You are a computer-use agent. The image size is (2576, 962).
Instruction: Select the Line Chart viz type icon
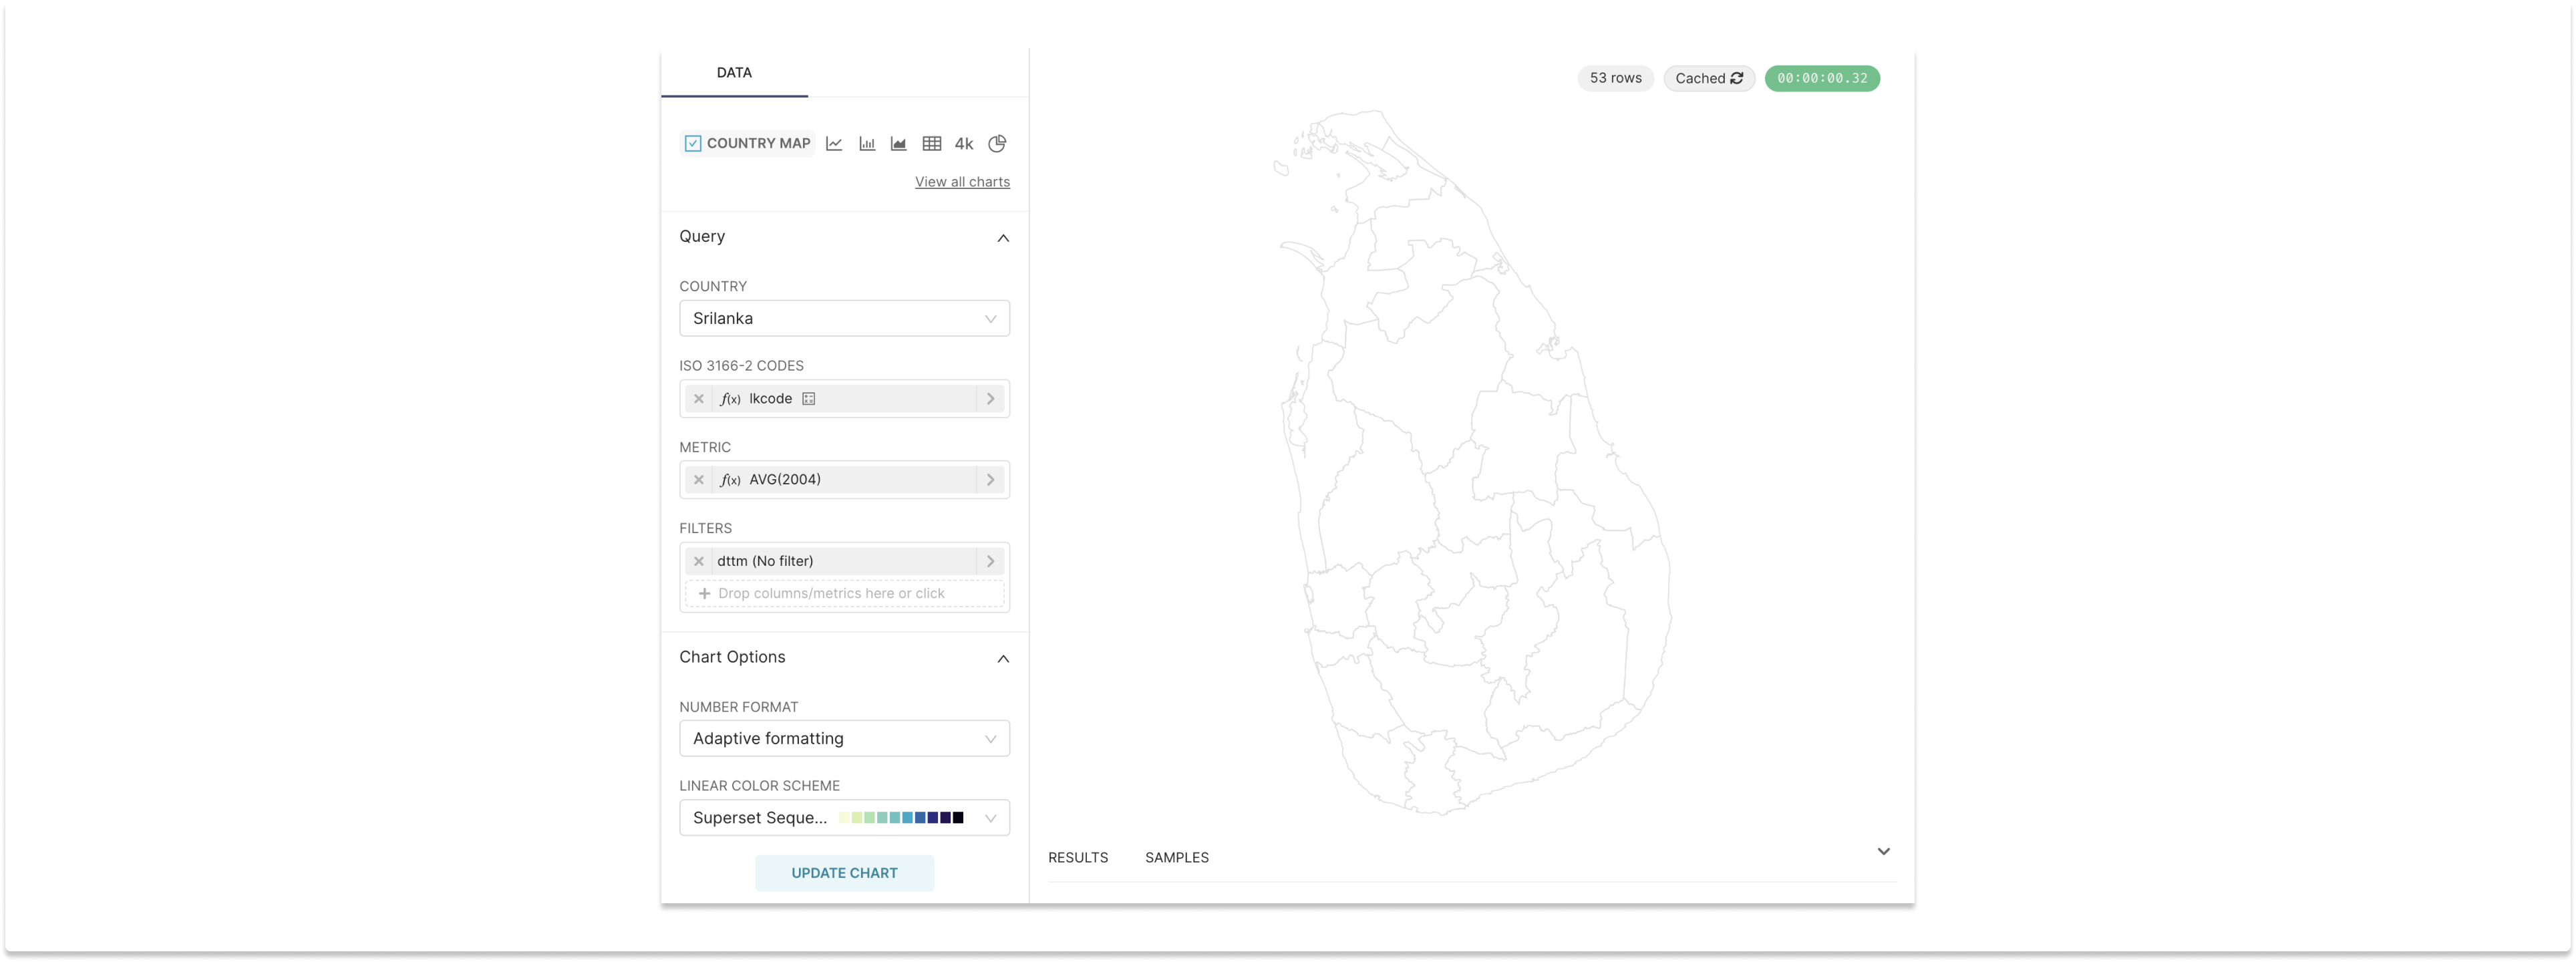coord(834,143)
